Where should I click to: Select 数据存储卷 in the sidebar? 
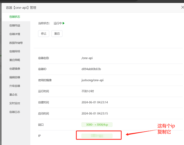click(x=16, y=43)
